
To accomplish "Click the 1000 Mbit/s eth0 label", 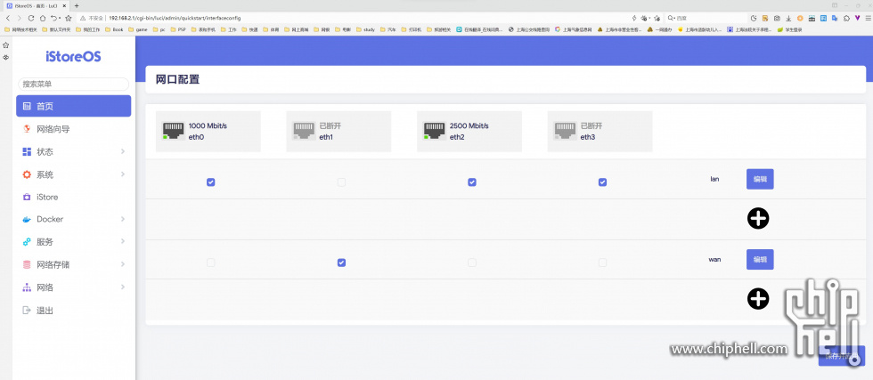I will point(208,125).
